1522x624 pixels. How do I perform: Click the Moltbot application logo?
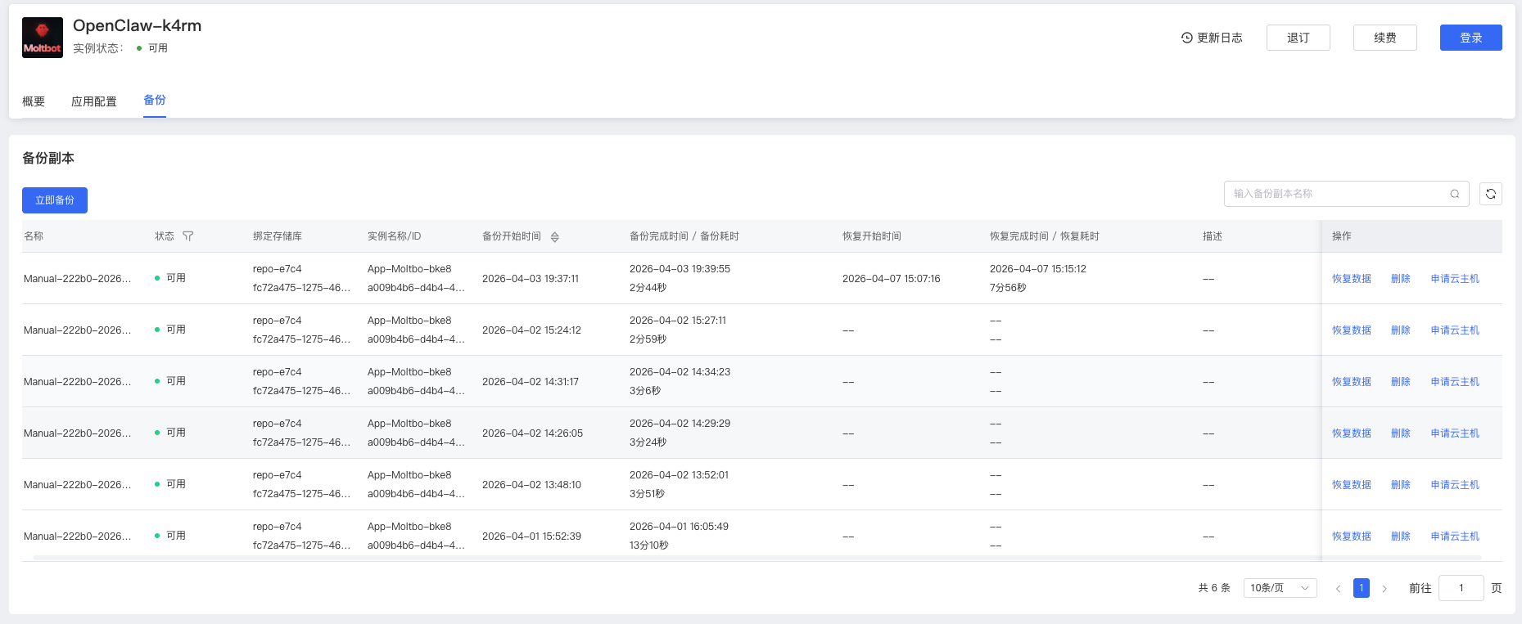[42, 38]
